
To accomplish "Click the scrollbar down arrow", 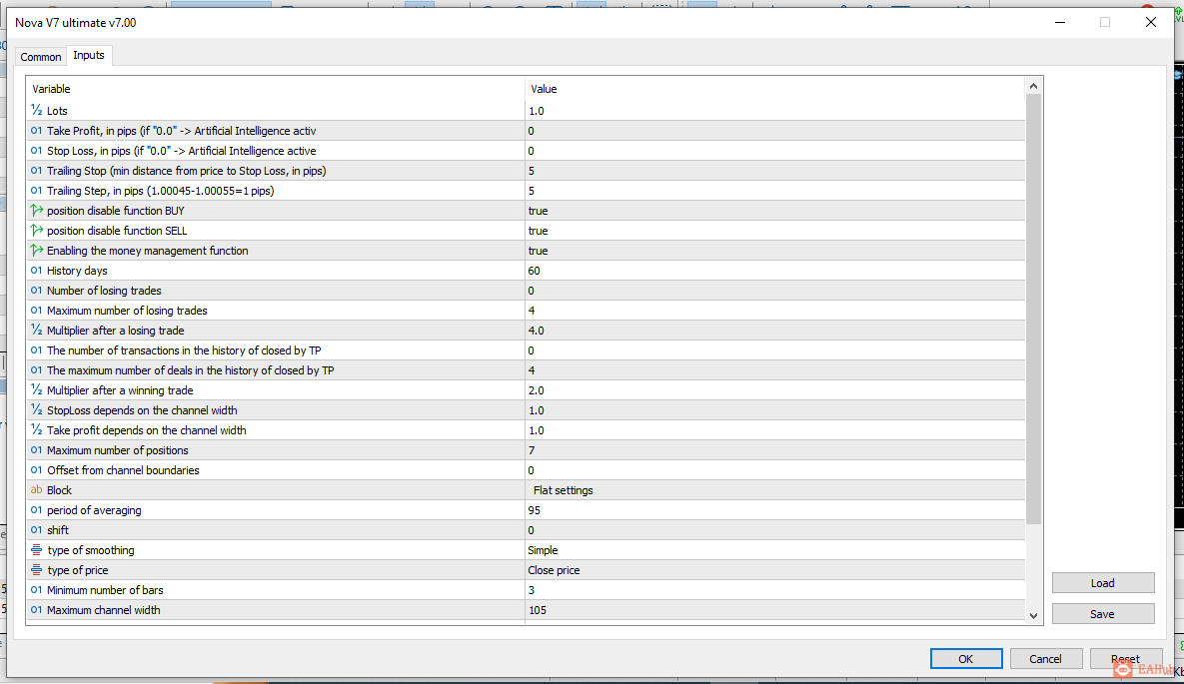I will [x=1034, y=615].
